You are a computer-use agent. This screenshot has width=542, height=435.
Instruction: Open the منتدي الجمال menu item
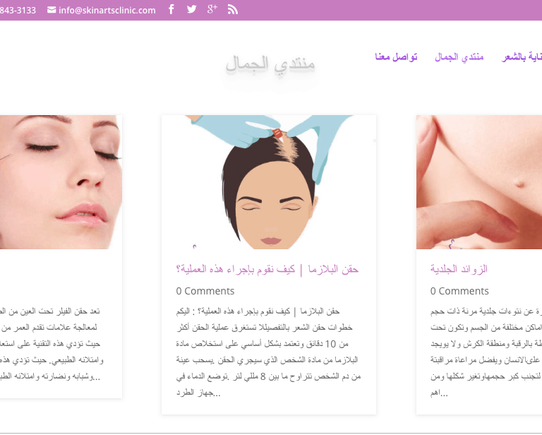tap(459, 56)
